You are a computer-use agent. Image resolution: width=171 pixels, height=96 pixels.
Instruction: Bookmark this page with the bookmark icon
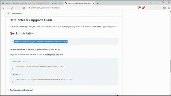pyautogui.click(x=24, y=8)
